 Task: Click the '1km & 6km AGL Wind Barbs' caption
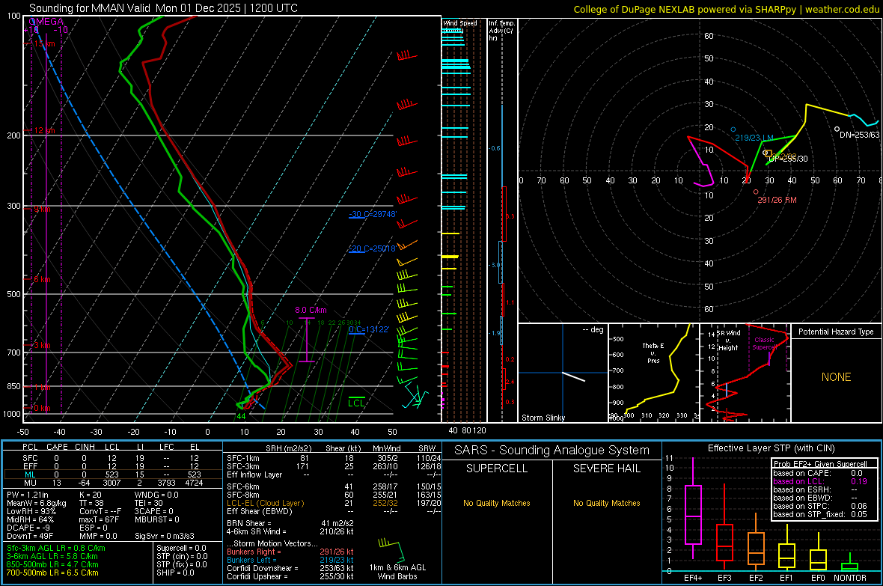tap(397, 572)
